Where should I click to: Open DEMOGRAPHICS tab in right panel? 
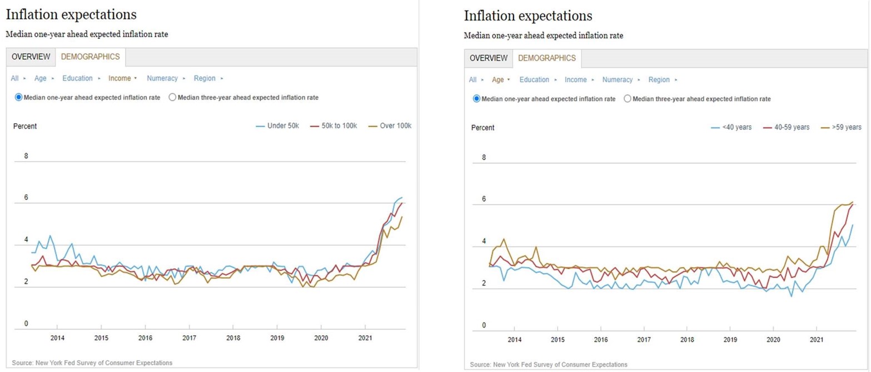pos(547,58)
